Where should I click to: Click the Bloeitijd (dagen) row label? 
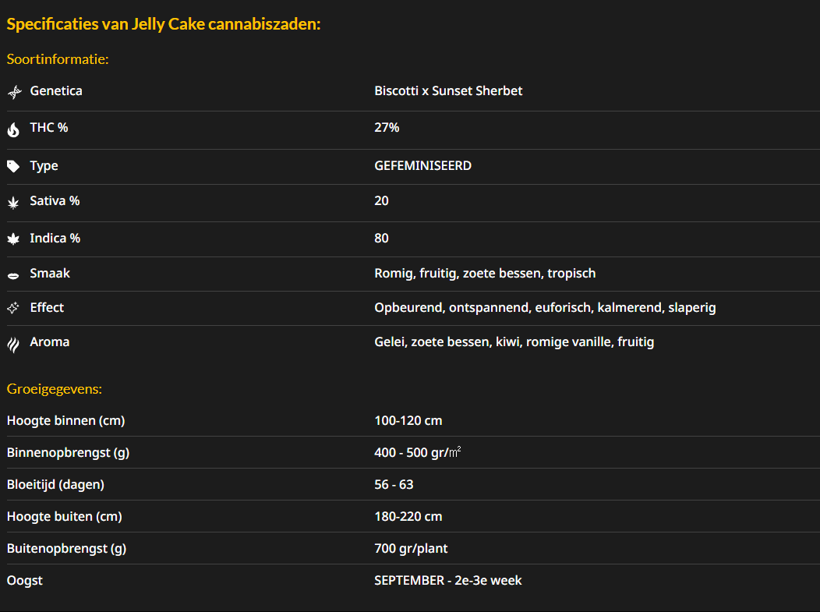click(55, 485)
